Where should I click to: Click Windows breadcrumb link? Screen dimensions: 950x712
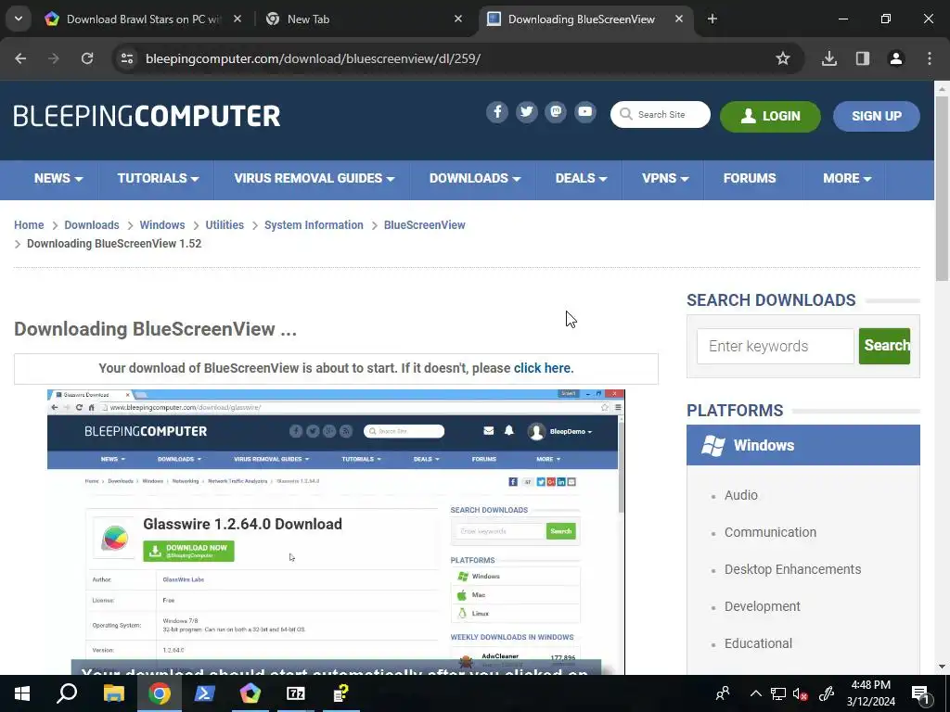[x=162, y=225]
